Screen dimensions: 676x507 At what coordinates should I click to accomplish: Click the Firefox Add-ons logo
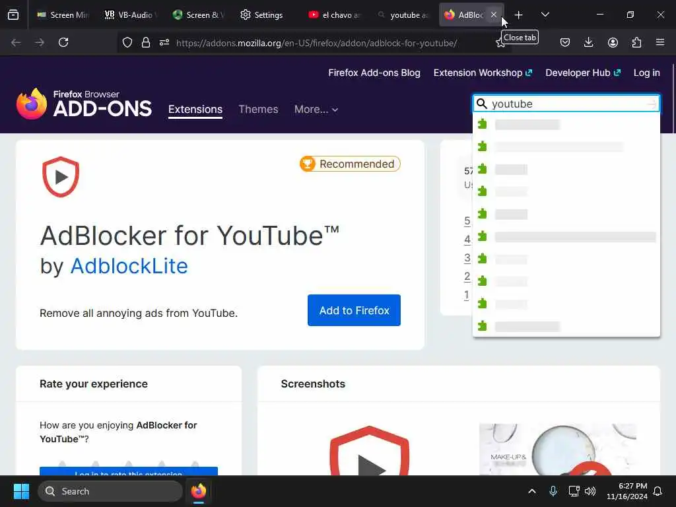click(84, 104)
